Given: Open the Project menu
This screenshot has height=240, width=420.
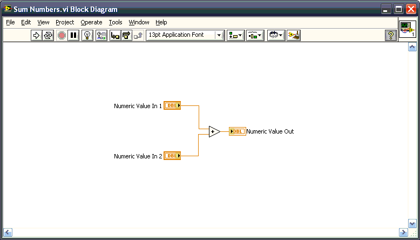Looking at the screenshot, I should 65,22.
